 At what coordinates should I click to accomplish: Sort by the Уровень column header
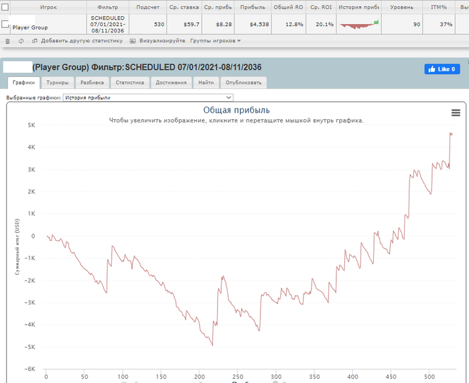point(402,7)
